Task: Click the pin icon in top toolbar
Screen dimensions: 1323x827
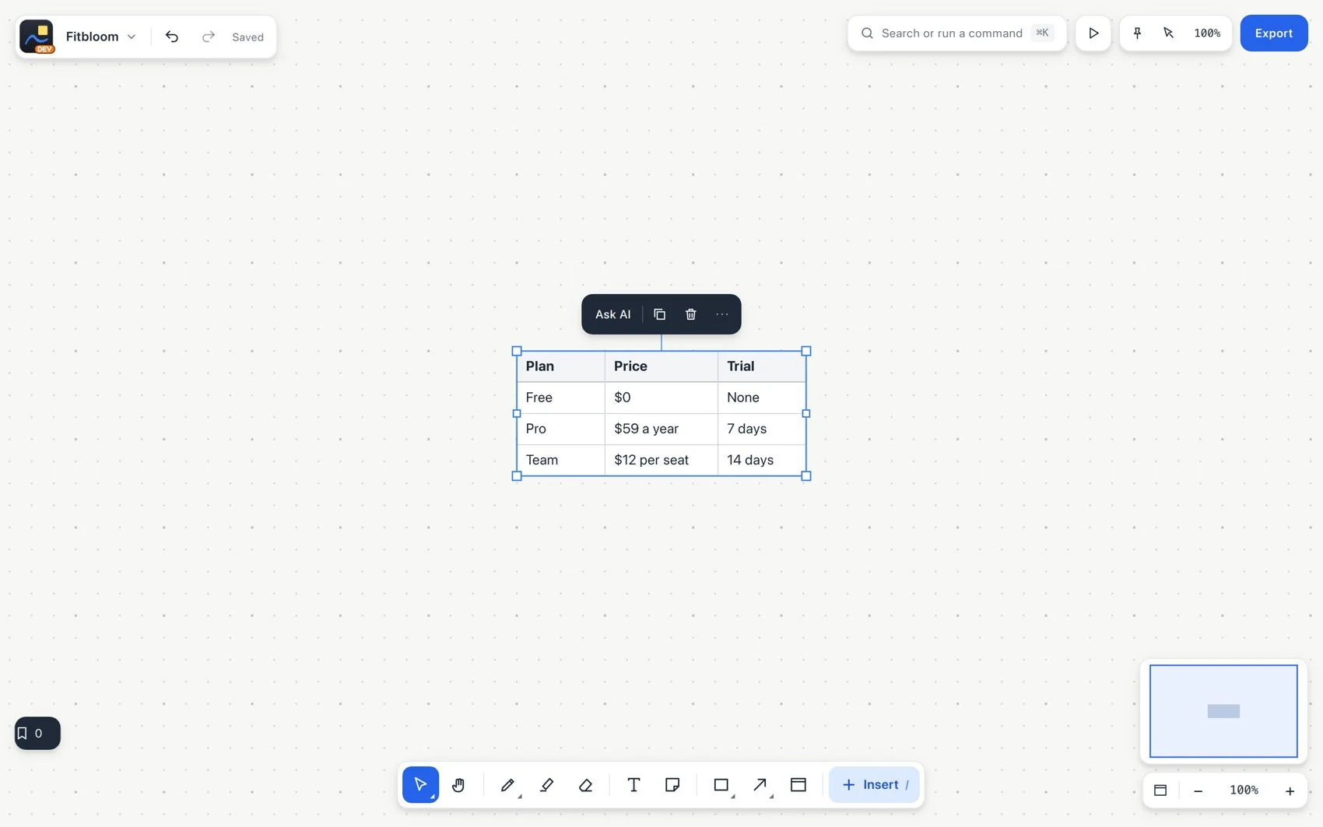Action: (1137, 33)
